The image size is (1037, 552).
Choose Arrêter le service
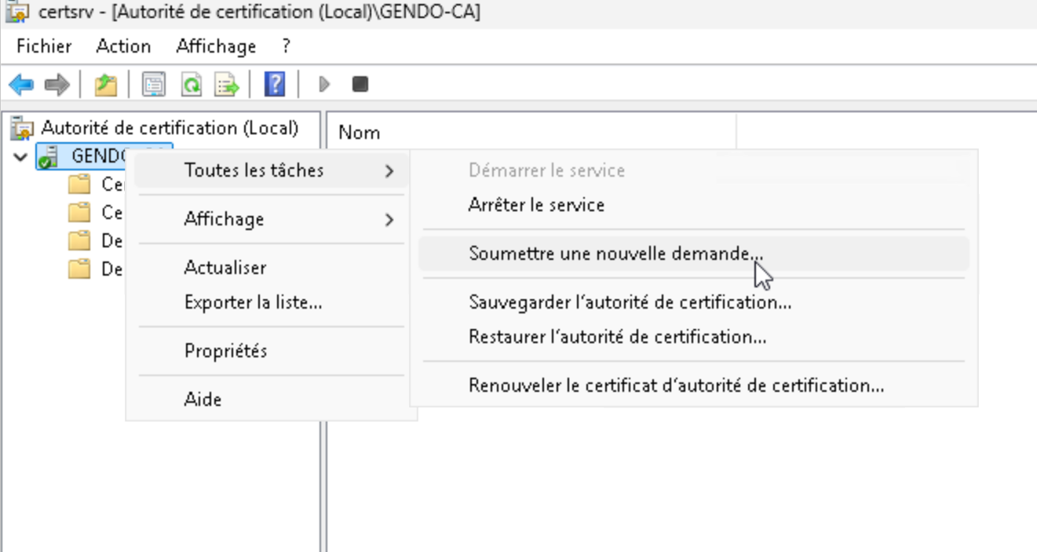[536, 206]
